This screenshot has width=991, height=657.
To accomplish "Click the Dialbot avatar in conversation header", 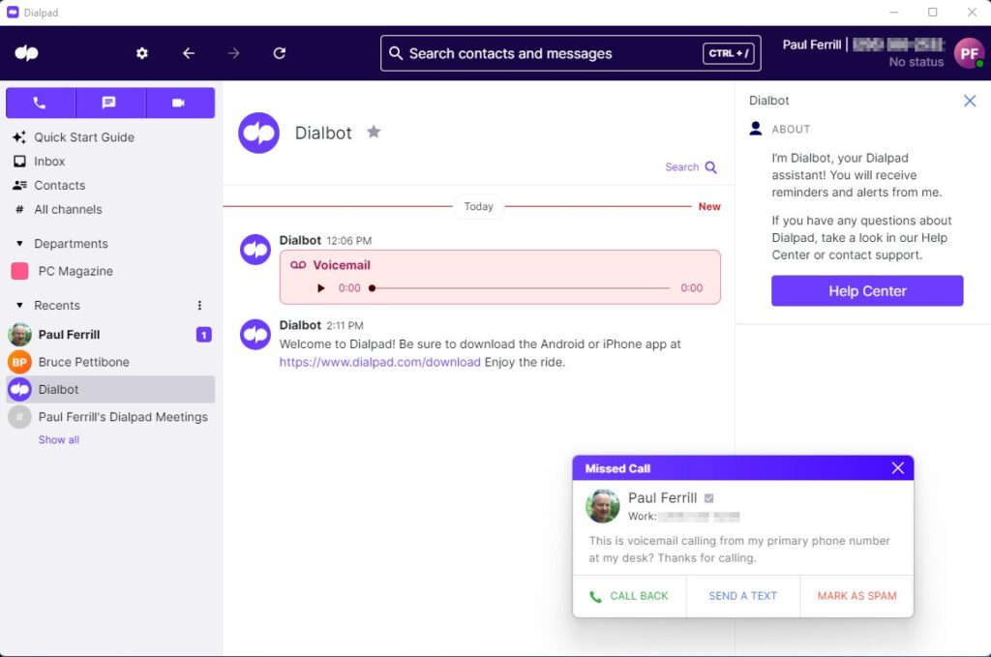I will [258, 133].
